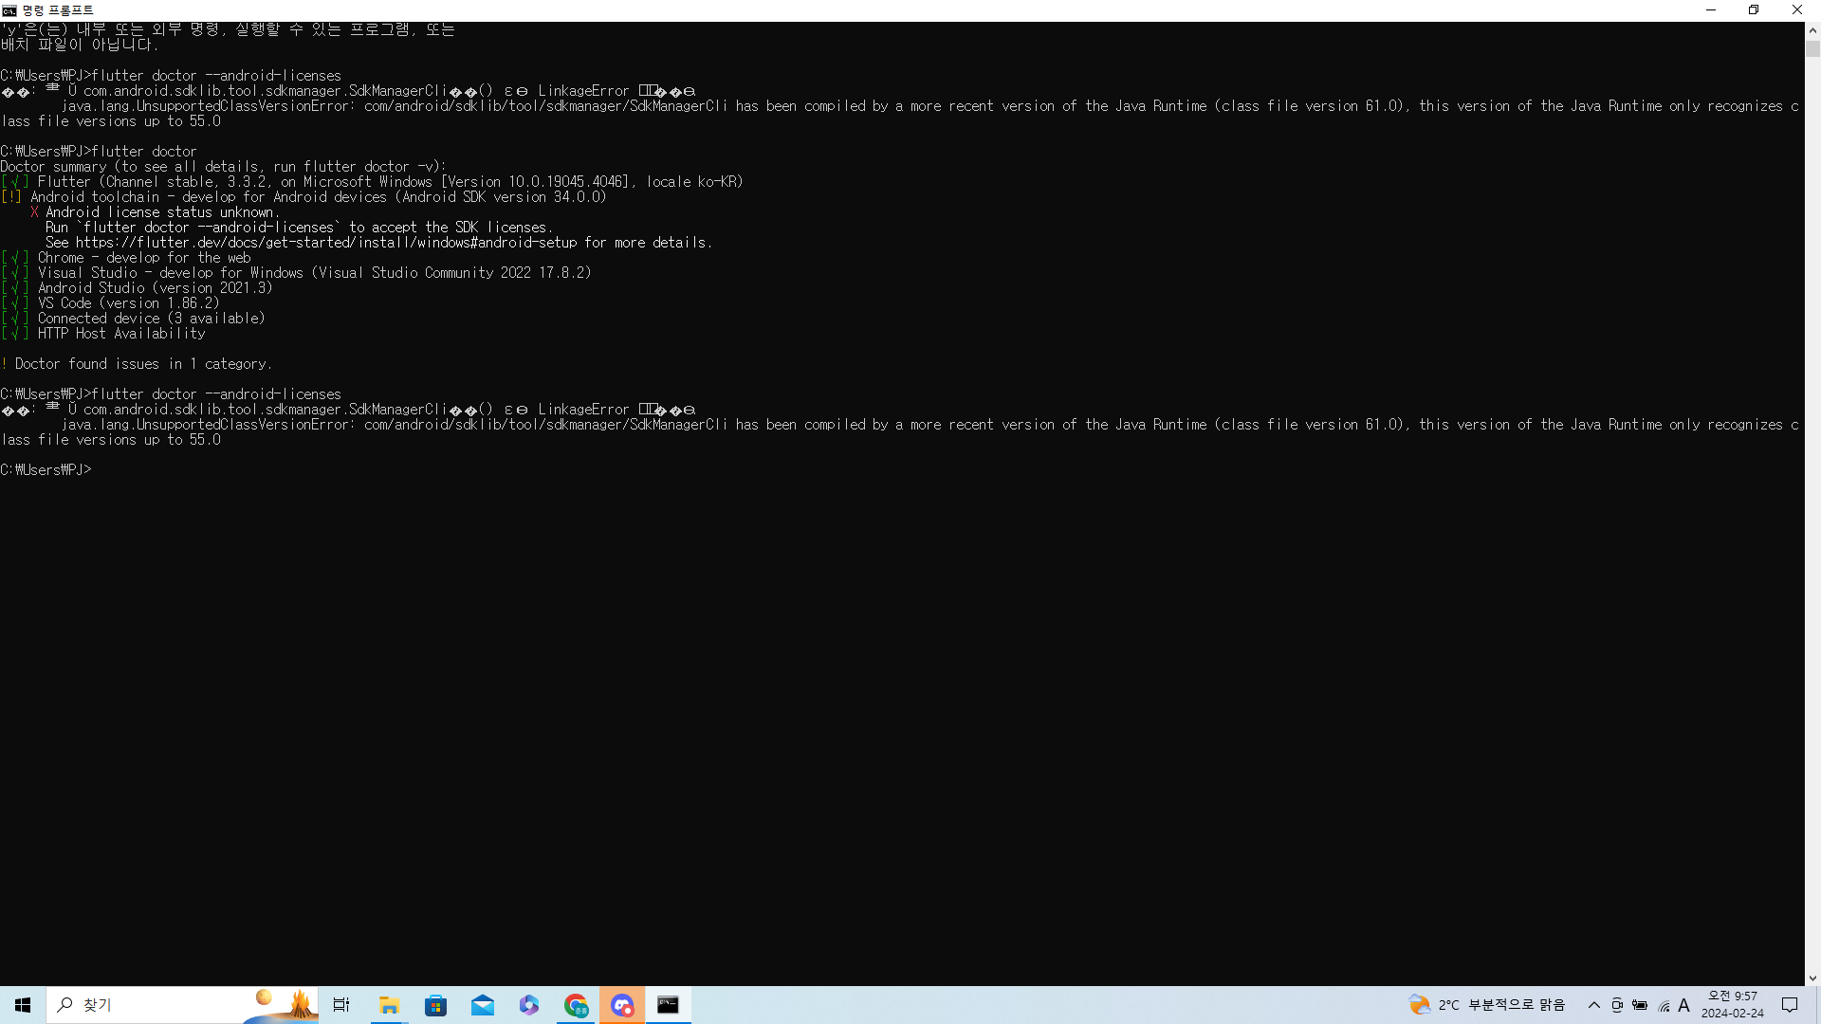Open the clock and calendar at 오전 9:57
The width and height of the screenshot is (1821, 1024).
tap(1733, 1005)
